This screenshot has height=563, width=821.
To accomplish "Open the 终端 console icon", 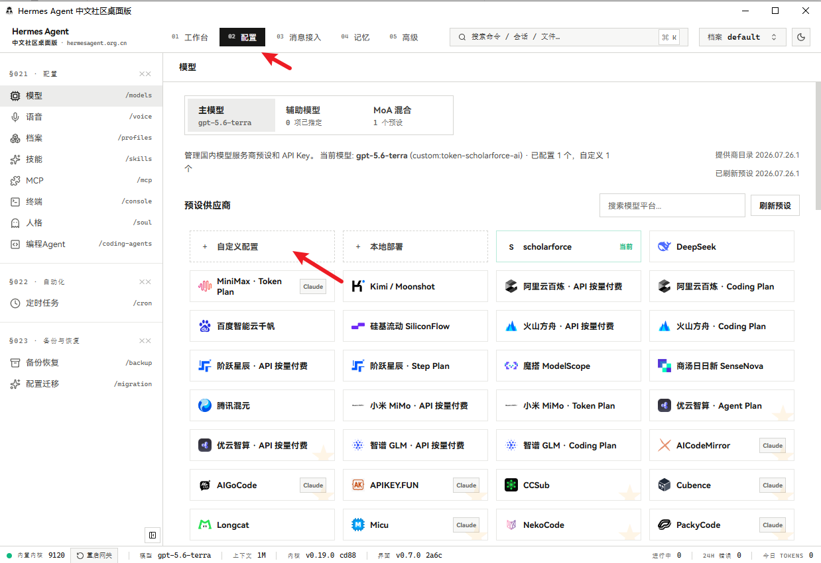I will (x=15, y=201).
